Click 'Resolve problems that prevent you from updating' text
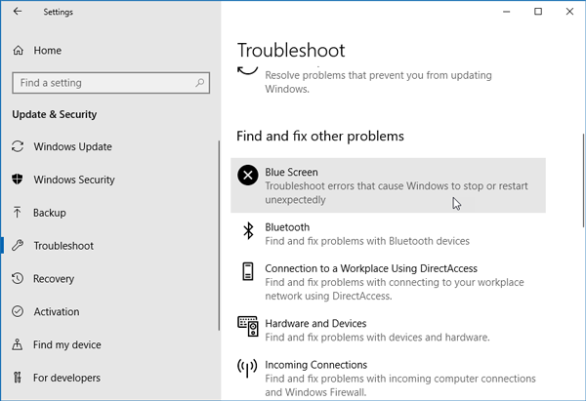 378,75
